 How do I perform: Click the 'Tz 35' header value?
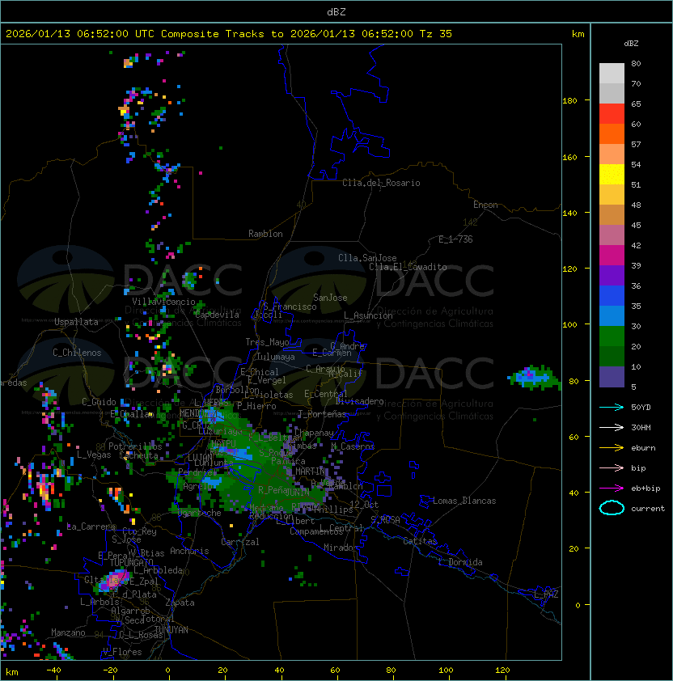[x=436, y=34]
